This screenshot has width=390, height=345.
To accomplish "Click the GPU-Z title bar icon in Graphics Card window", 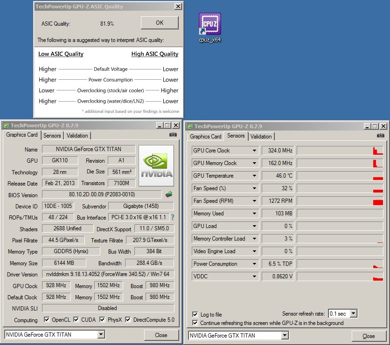I will click(x=6, y=125).
